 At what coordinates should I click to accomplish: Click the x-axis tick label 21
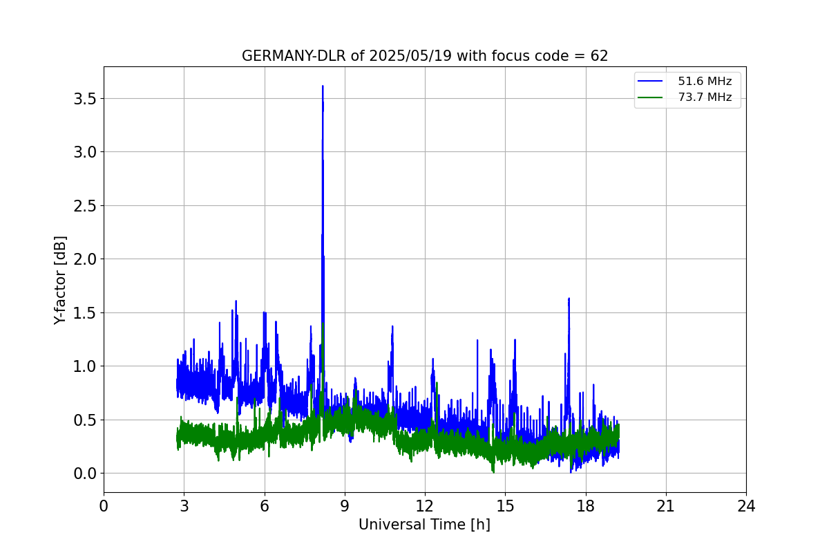666,506
